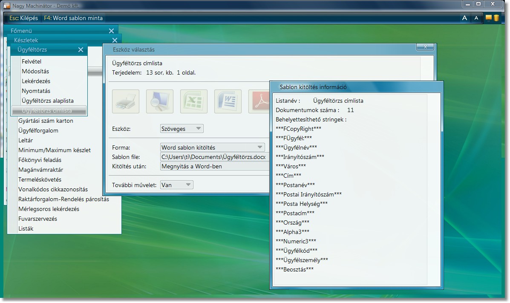
Task: Click Dokumentumok száma value 11
Action: tap(351, 110)
